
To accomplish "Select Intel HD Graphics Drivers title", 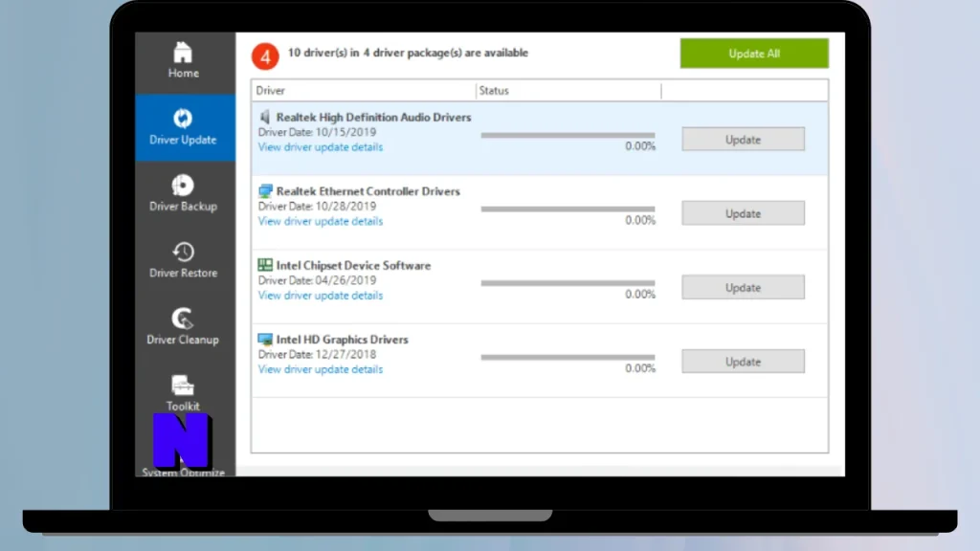I will (343, 340).
